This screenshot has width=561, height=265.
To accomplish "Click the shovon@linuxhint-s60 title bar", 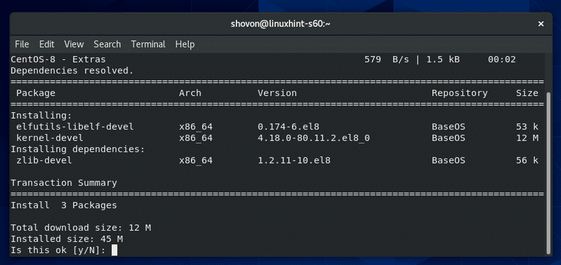I will click(280, 23).
